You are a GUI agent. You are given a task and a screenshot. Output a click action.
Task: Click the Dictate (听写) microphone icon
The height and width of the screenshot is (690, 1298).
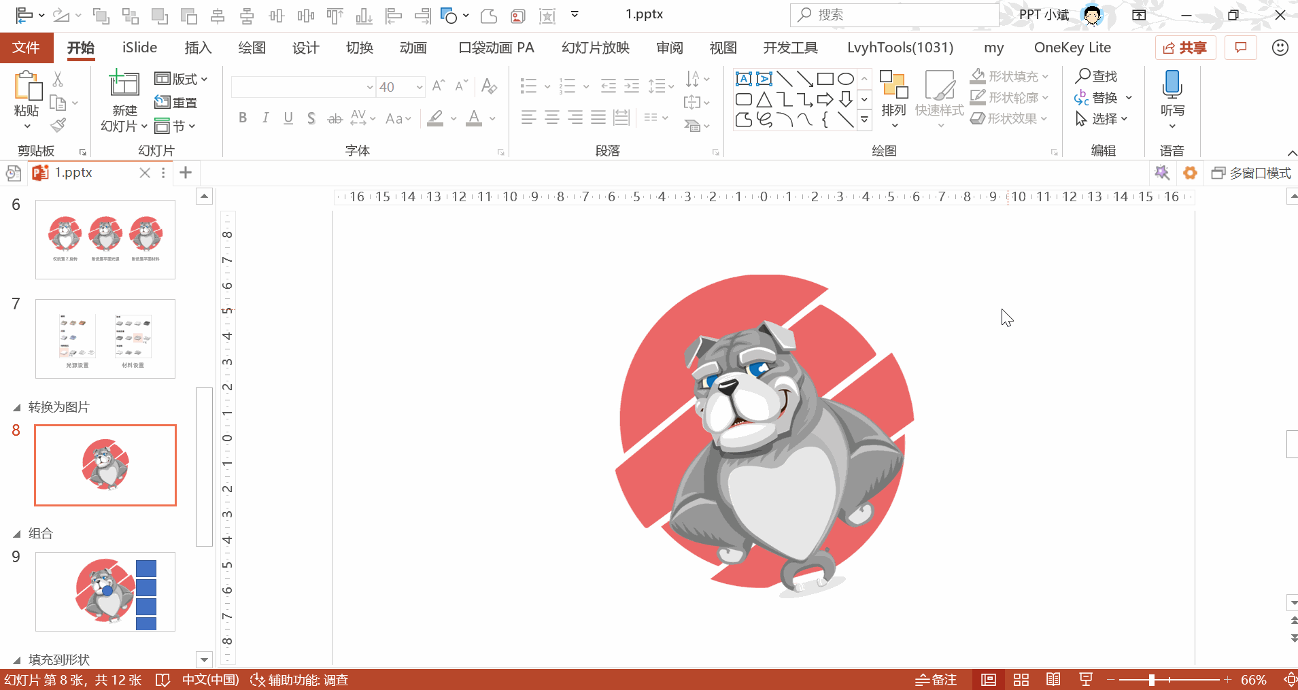point(1172,84)
